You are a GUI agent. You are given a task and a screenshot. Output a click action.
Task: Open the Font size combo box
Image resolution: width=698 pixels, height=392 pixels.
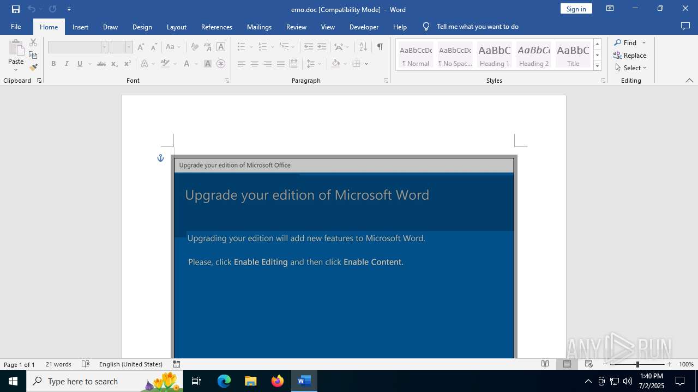(x=129, y=47)
